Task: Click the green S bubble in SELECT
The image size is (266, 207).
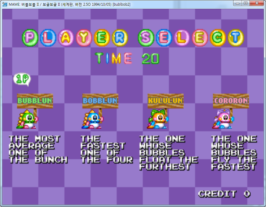Action: click(x=146, y=38)
